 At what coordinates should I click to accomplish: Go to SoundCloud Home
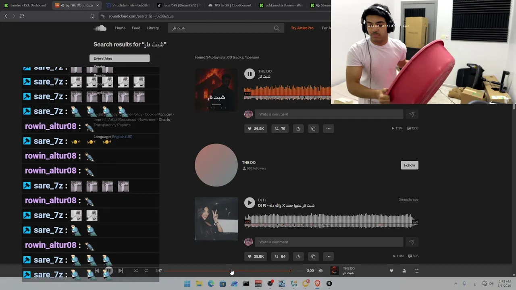[x=120, y=28]
